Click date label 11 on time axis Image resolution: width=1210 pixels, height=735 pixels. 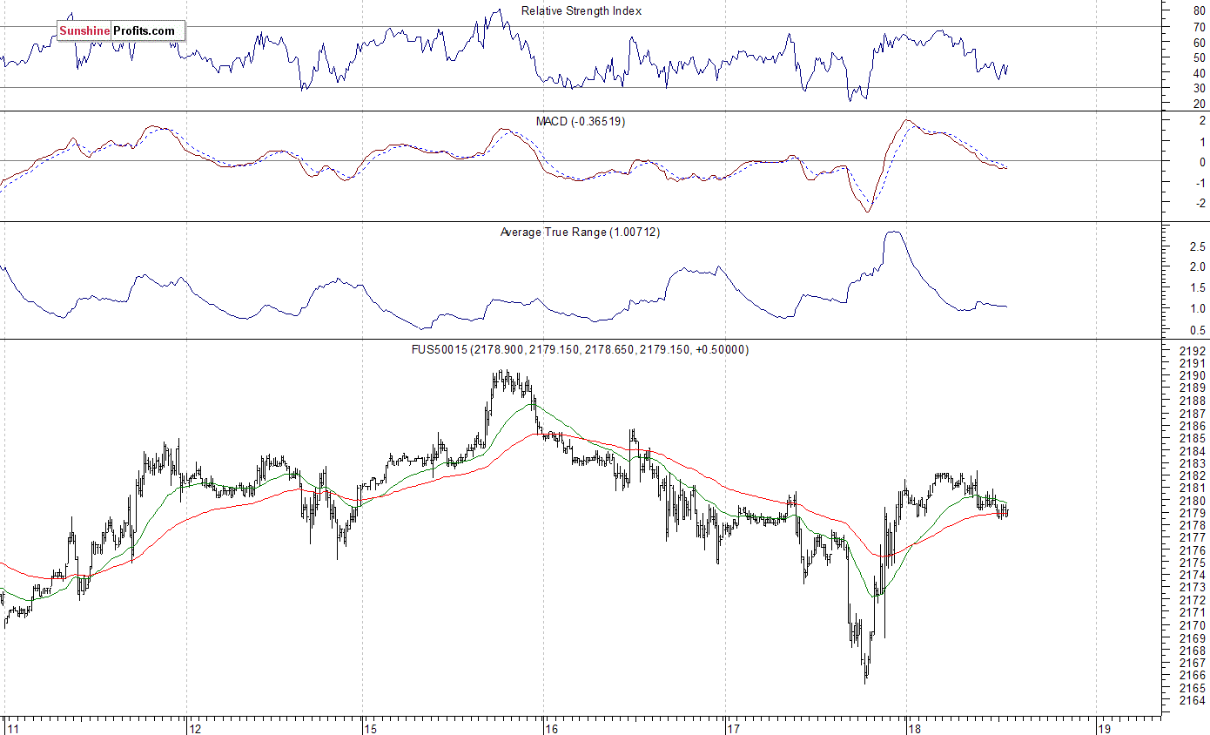(x=12, y=728)
